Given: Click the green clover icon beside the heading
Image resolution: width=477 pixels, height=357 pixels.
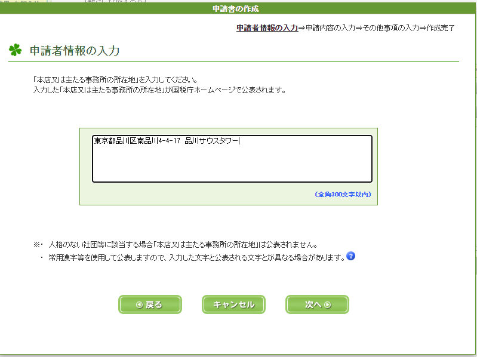Looking at the screenshot, I should click(16, 50).
